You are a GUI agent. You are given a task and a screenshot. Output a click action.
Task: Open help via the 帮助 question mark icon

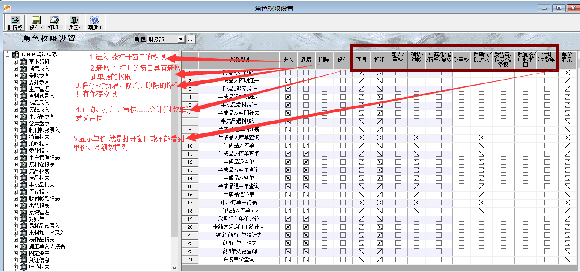pyautogui.click(x=95, y=20)
